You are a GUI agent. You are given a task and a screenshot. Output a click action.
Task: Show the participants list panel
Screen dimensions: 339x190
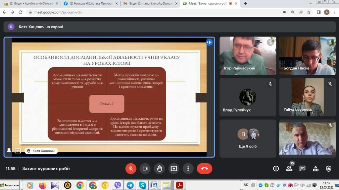click(289, 169)
